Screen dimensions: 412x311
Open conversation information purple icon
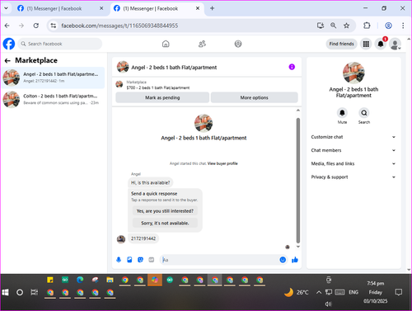point(292,67)
